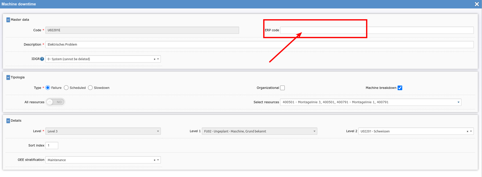The width and height of the screenshot is (482, 177).
Task: Collapse the Tipologia section
Action: [x=8, y=77]
